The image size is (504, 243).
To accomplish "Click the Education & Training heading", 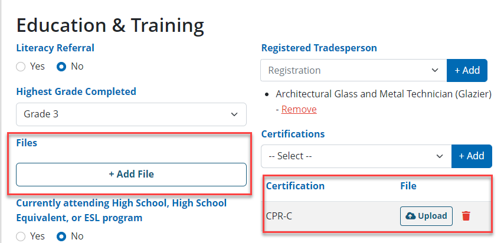I will click(x=110, y=25).
